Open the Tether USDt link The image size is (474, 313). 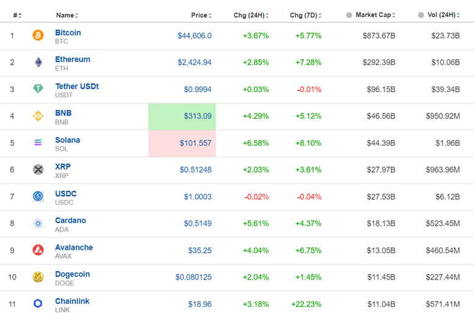77,86
